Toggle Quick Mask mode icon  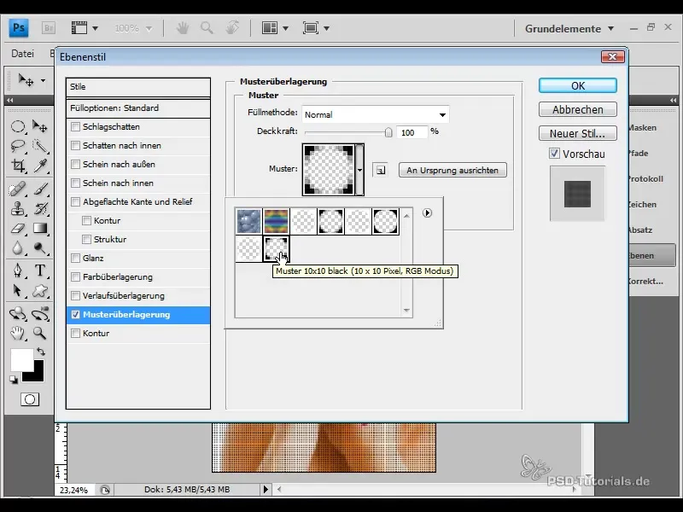coord(30,399)
